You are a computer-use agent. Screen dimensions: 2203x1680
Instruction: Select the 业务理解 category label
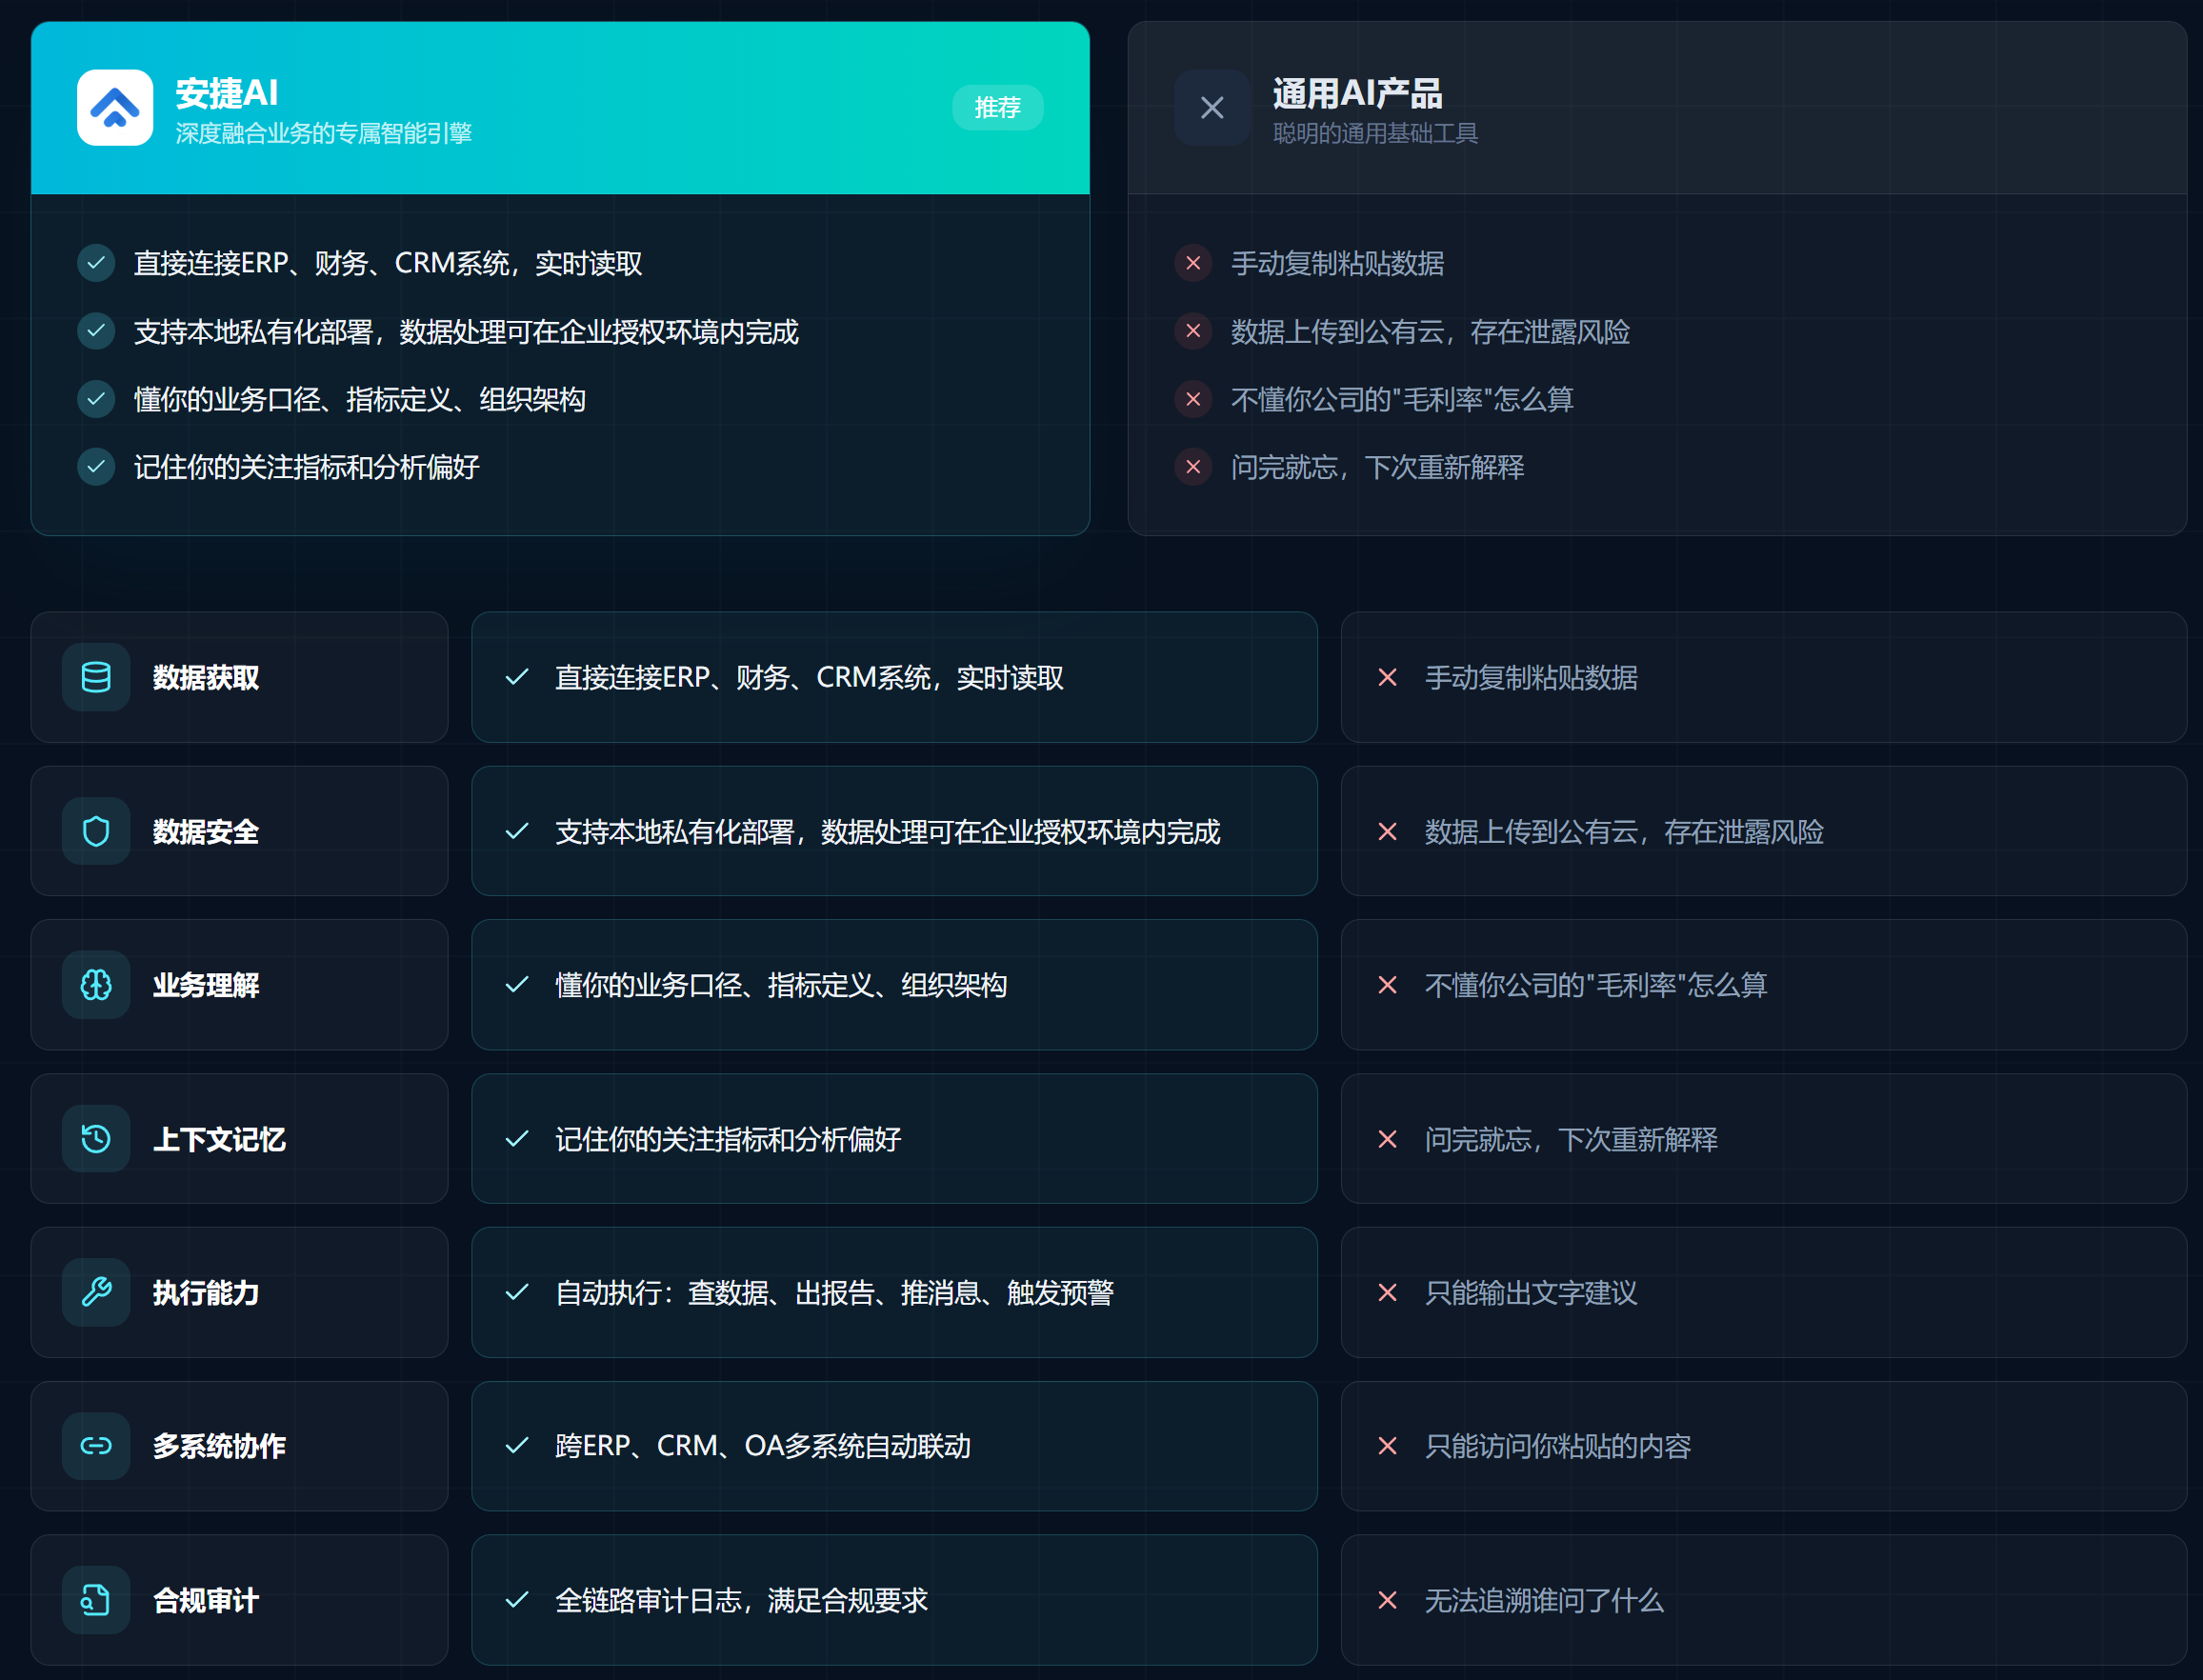[x=206, y=985]
